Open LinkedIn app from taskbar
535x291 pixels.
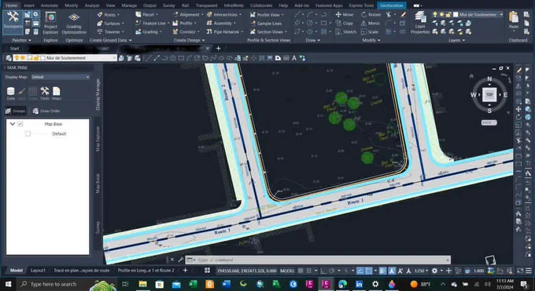pos(359,284)
